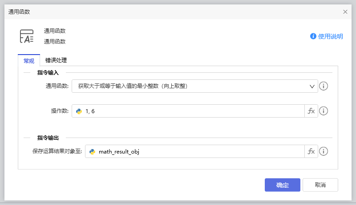The width and height of the screenshot is (356, 205).
Task: Click the 通用函数 command icon in header
Action: pos(27,36)
